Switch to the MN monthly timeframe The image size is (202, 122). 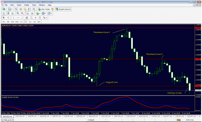coord(39,22)
